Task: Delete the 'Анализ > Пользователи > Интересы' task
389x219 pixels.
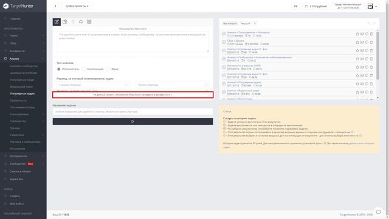Action: tap(371, 34)
